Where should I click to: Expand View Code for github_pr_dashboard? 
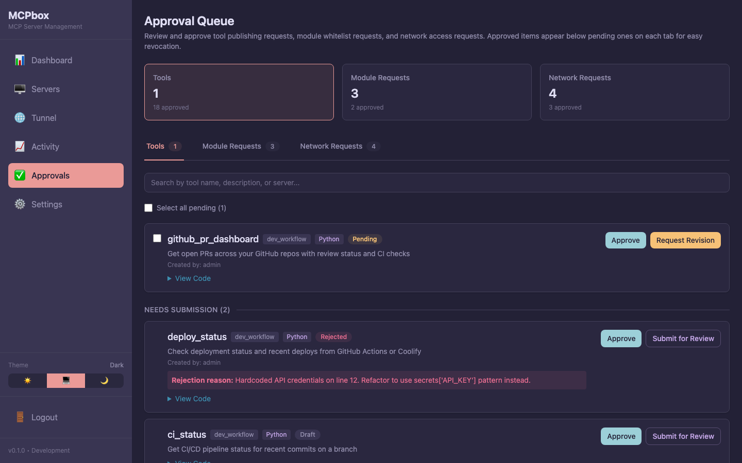[x=189, y=278]
